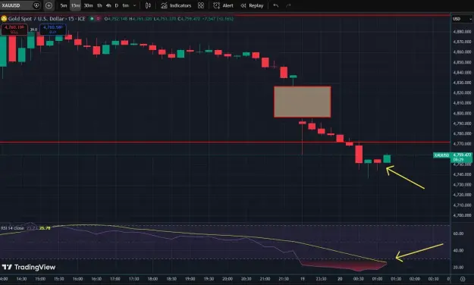Viewport: 474px width, 285px height.
Task: Switch to the 5m timeframe
Action: pos(63,5)
